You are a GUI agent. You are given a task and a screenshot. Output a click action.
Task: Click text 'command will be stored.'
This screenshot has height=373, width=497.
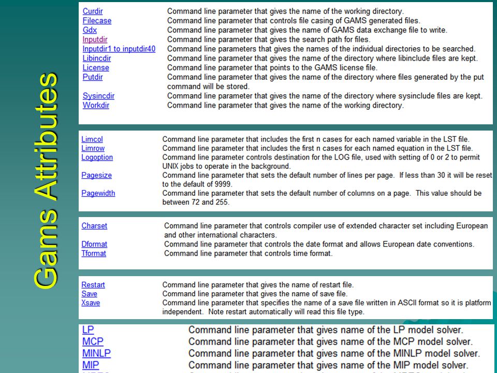point(208,87)
